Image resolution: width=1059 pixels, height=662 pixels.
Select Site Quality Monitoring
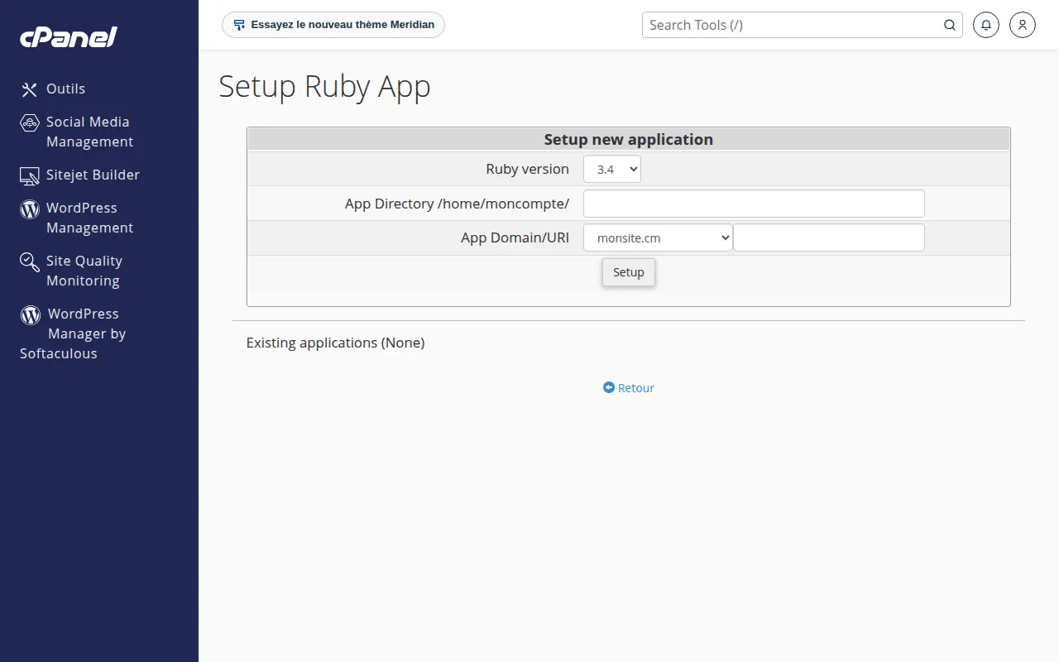84,271
